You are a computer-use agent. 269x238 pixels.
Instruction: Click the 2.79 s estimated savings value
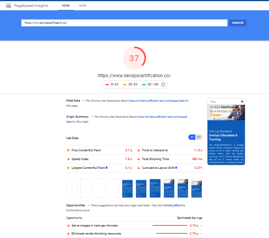[x=194, y=233]
